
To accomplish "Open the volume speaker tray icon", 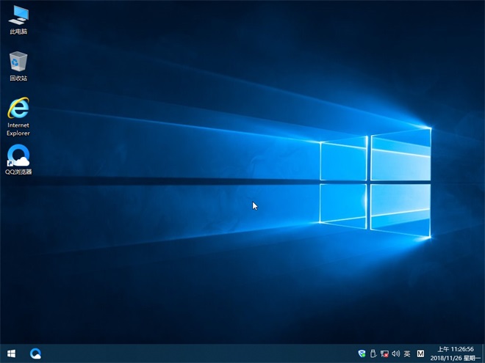I will [395, 353].
